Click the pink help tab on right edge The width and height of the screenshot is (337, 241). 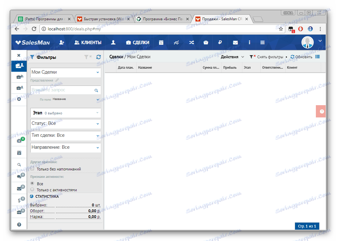[x=321, y=111]
